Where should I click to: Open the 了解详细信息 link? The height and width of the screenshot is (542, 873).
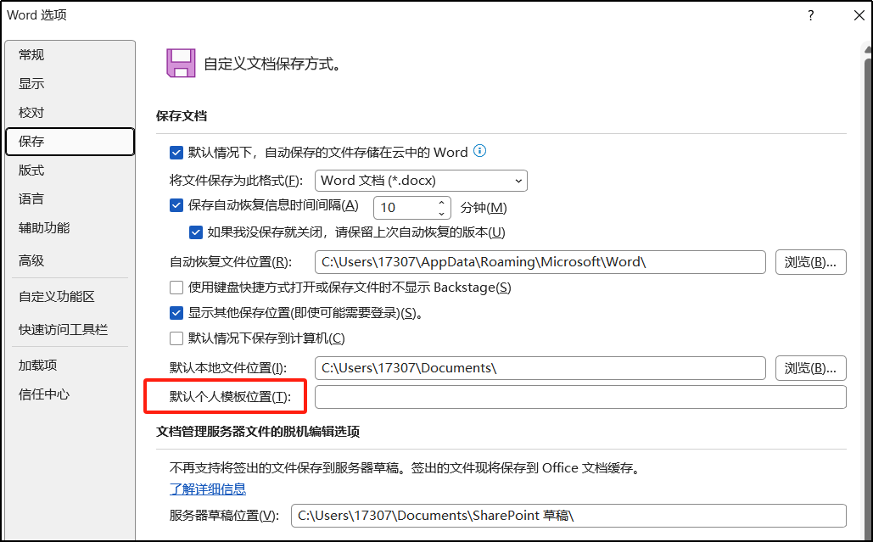click(x=208, y=489)
